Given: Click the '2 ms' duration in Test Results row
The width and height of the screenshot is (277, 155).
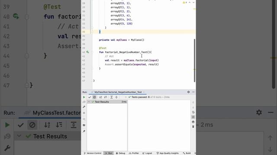Looking at the screenshot, I should (124, 102).
